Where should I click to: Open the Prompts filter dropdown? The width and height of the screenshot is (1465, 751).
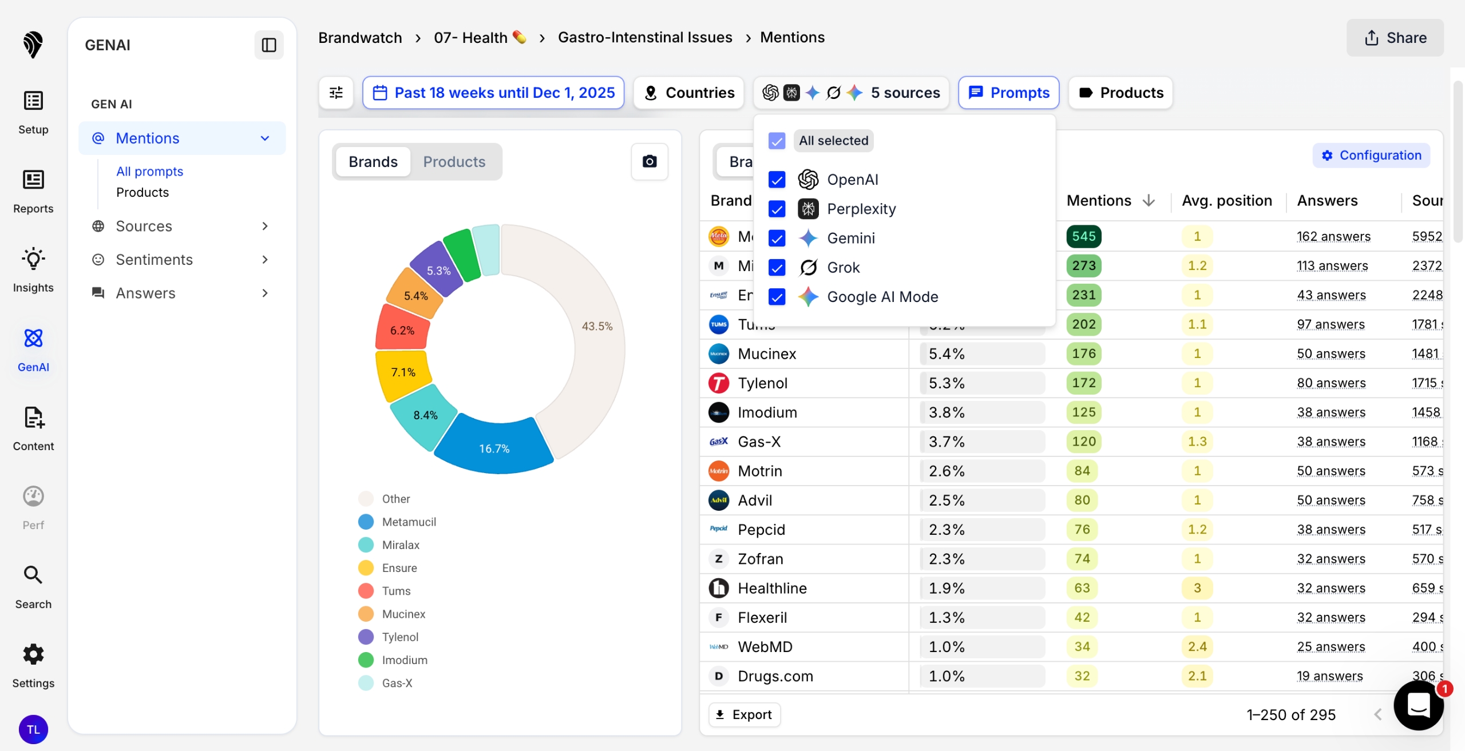click(1009, 93)
